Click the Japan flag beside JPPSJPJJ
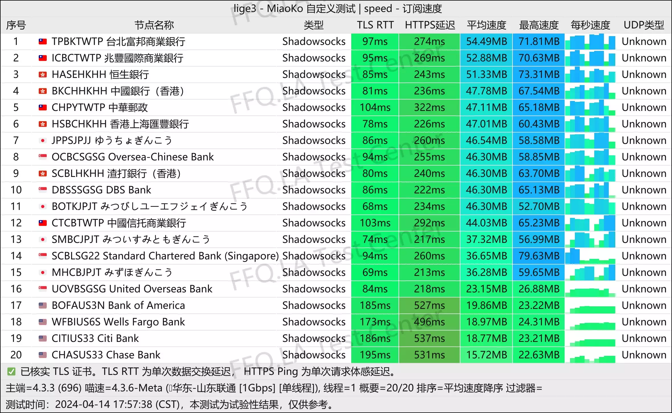This screenshot has height=413, width=672. coord(43,141)
